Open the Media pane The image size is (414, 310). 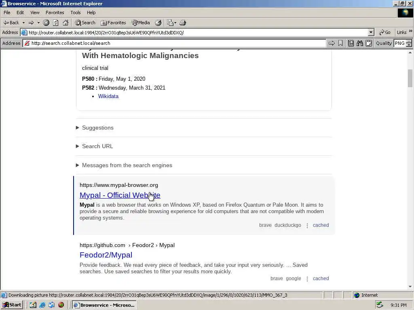click(x=141, y=23)
